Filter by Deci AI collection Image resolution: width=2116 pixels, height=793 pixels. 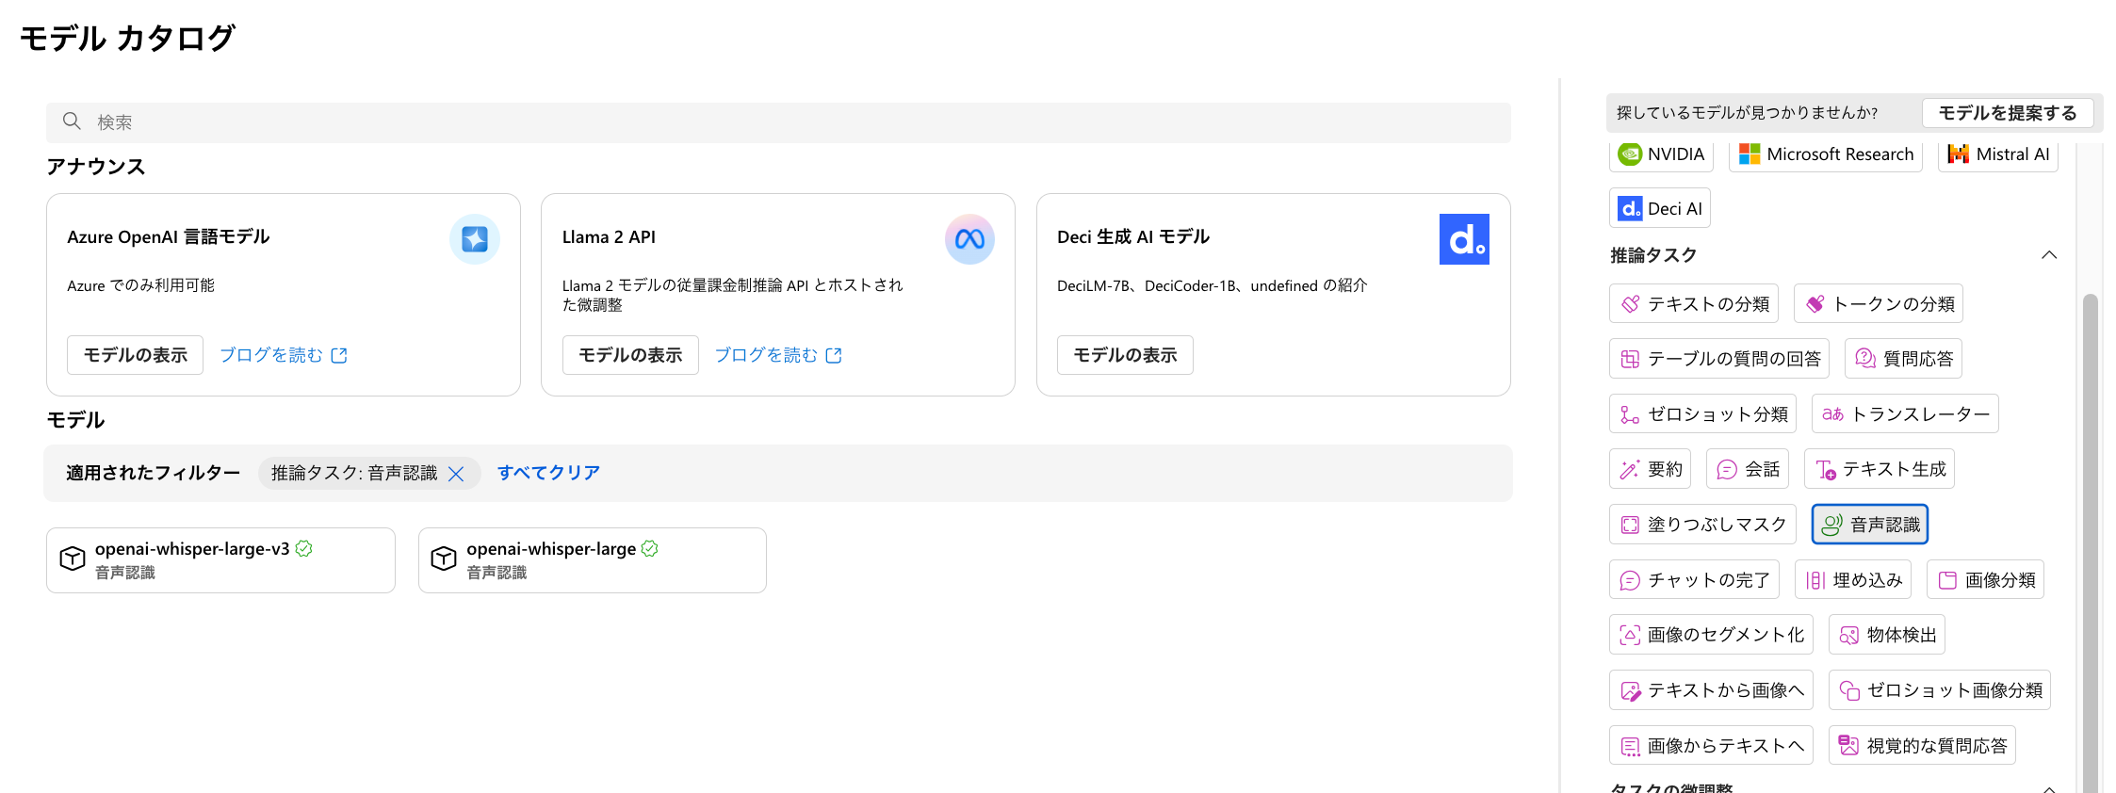tap(1660, 209)
